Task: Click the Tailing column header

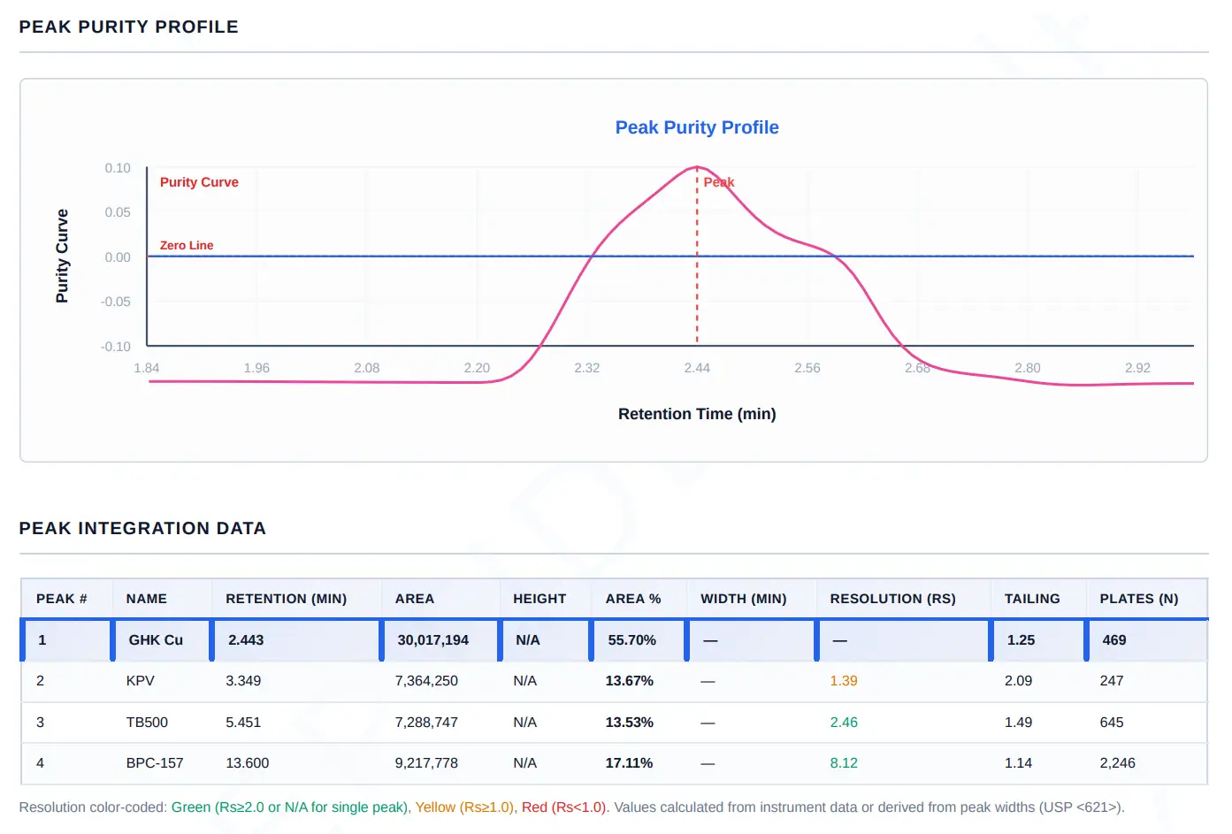Action: pyautogui.click(x=1032, y=599)
